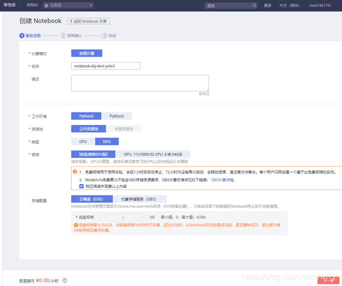
Task: Open the 北京四 region dropdown
Action: tap(68, 5)
